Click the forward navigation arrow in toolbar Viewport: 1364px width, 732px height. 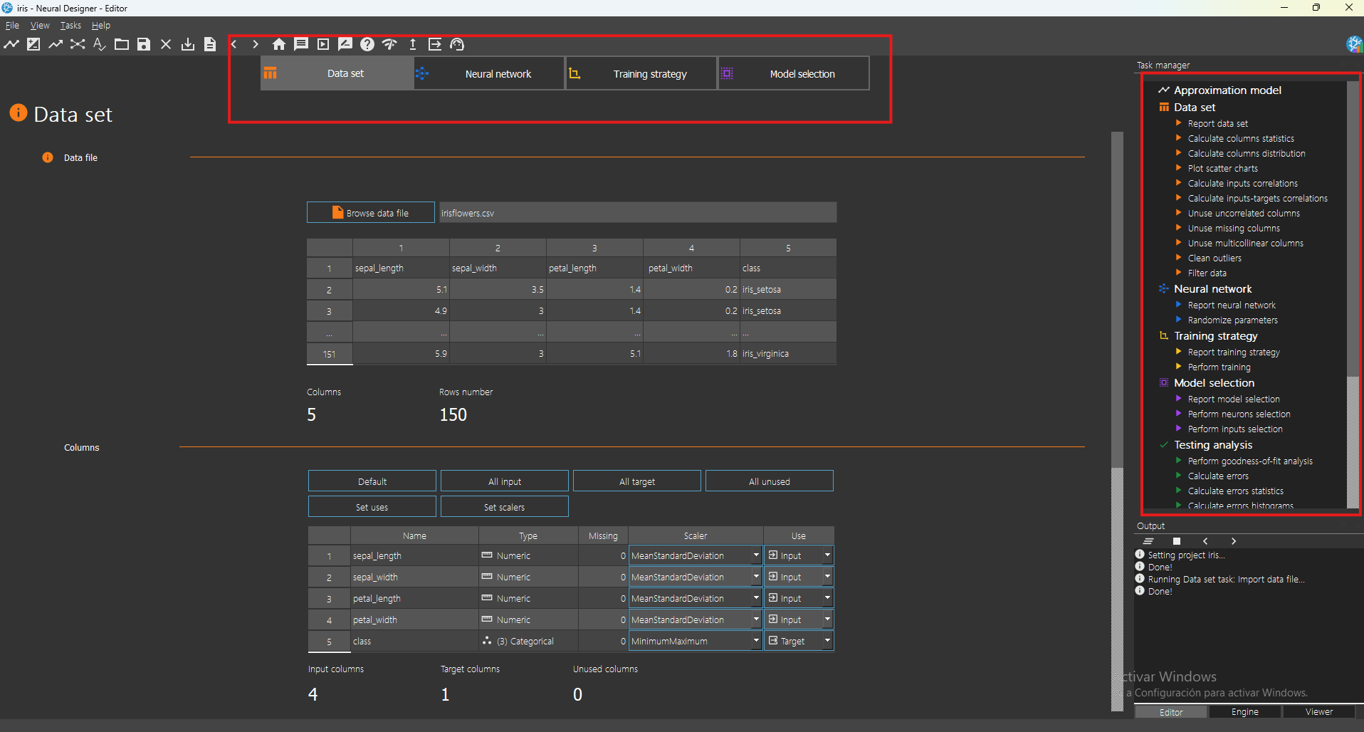[x=256, y=44]
